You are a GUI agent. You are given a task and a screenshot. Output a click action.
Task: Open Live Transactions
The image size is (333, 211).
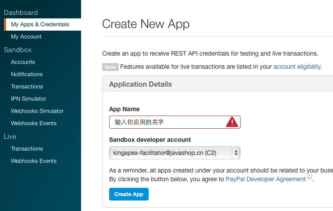27,148
